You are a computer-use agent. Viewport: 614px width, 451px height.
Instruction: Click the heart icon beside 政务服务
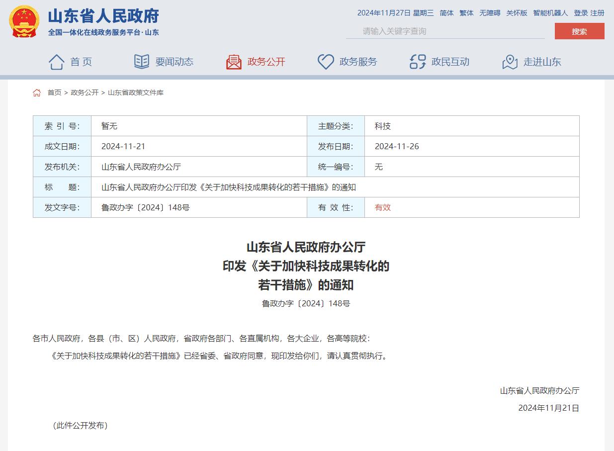pos(326,62)
